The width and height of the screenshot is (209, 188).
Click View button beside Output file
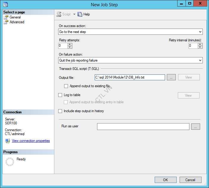click(189, 77)
